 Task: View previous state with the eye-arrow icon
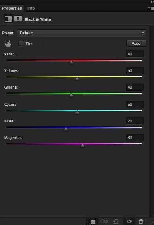click(x=104, y=221)
